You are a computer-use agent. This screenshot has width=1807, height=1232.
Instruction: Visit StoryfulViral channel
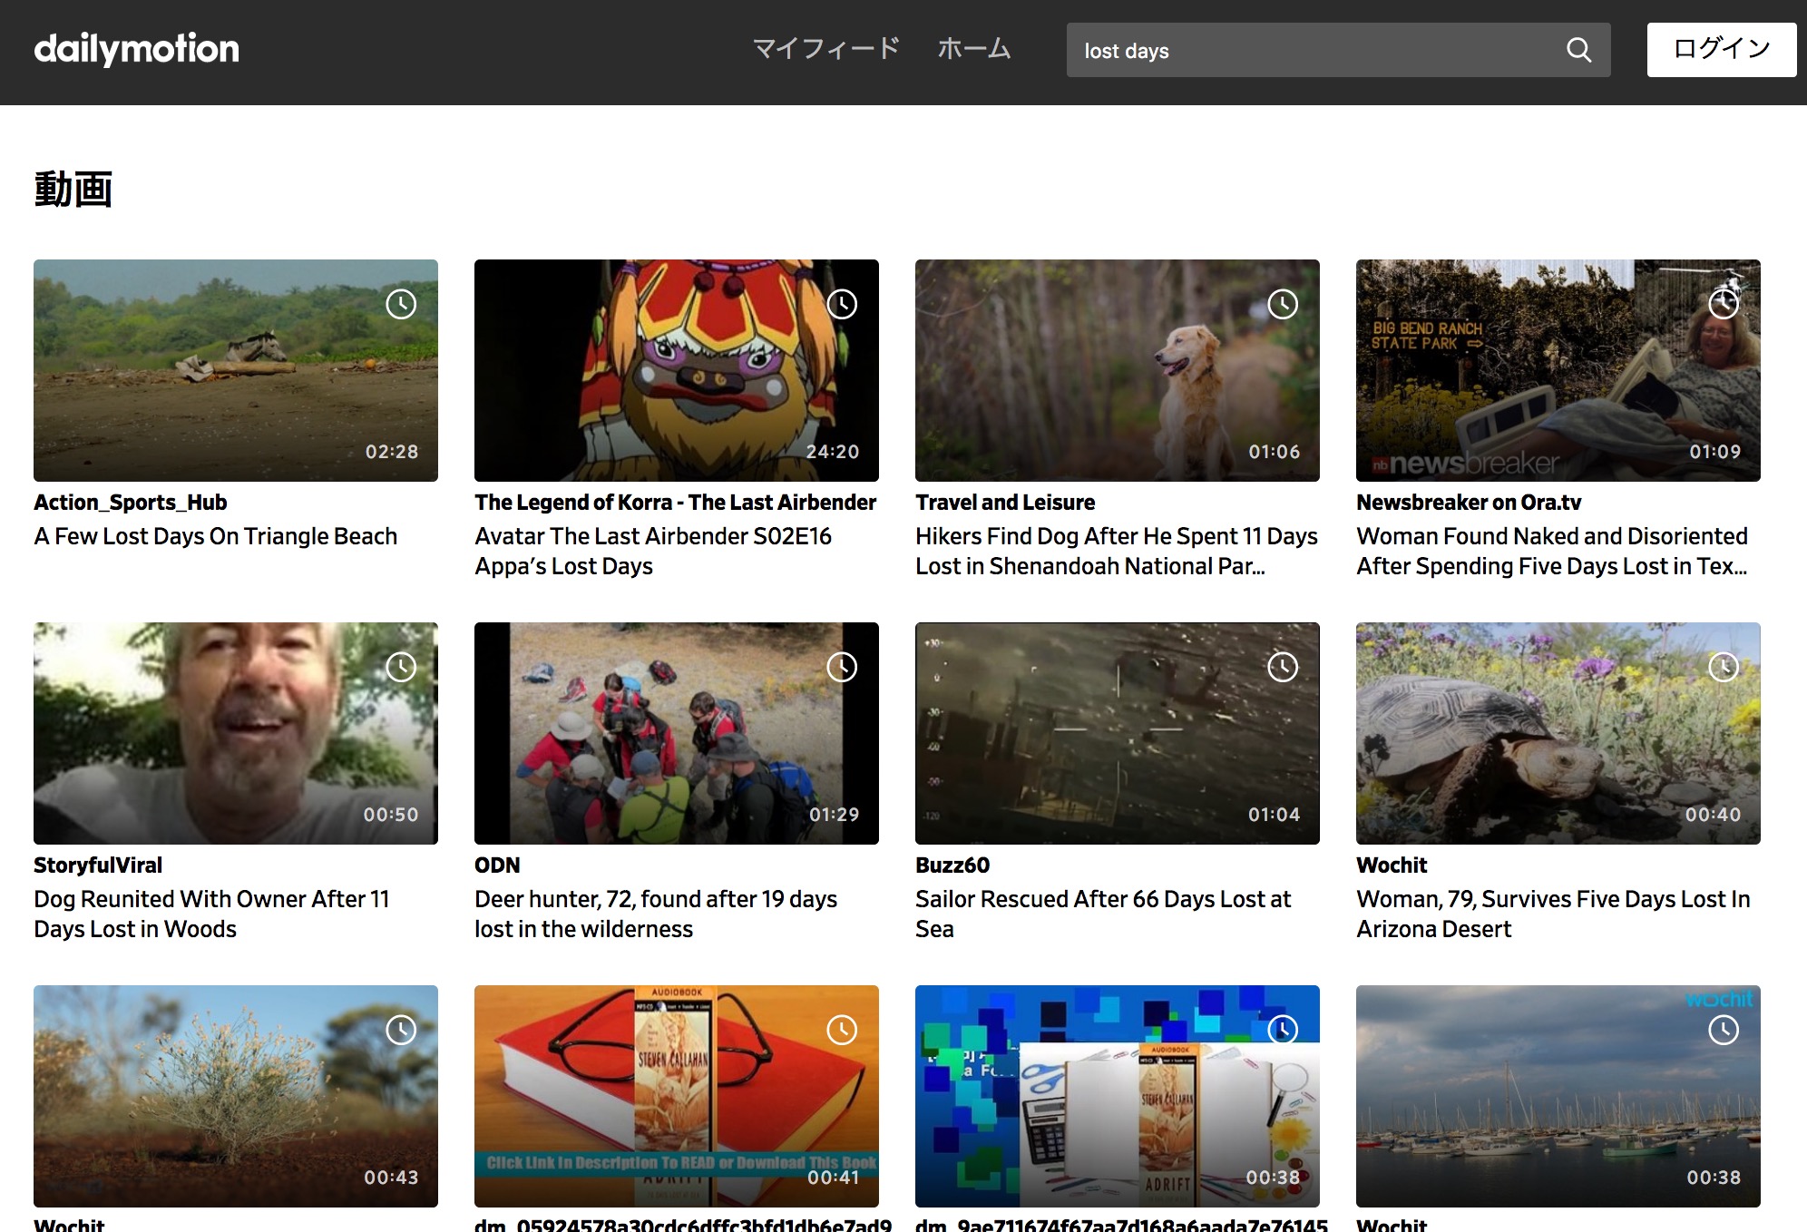(x=98, y=865)
